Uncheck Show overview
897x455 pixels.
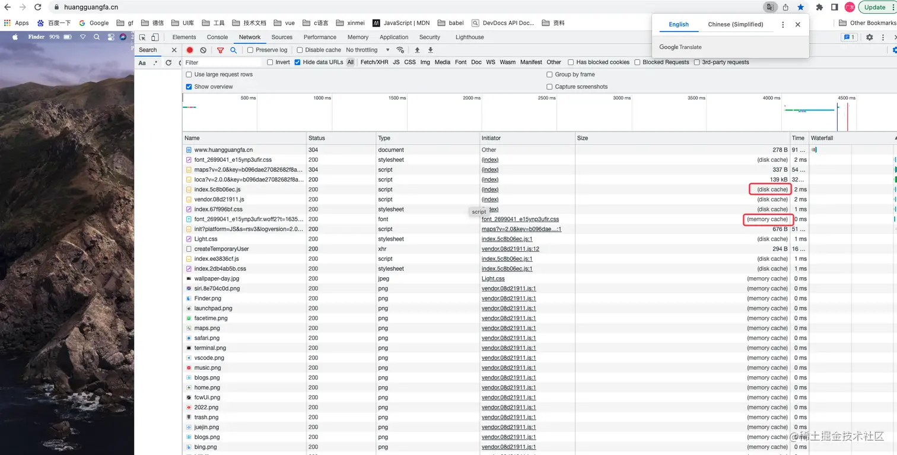pos(189,86)
